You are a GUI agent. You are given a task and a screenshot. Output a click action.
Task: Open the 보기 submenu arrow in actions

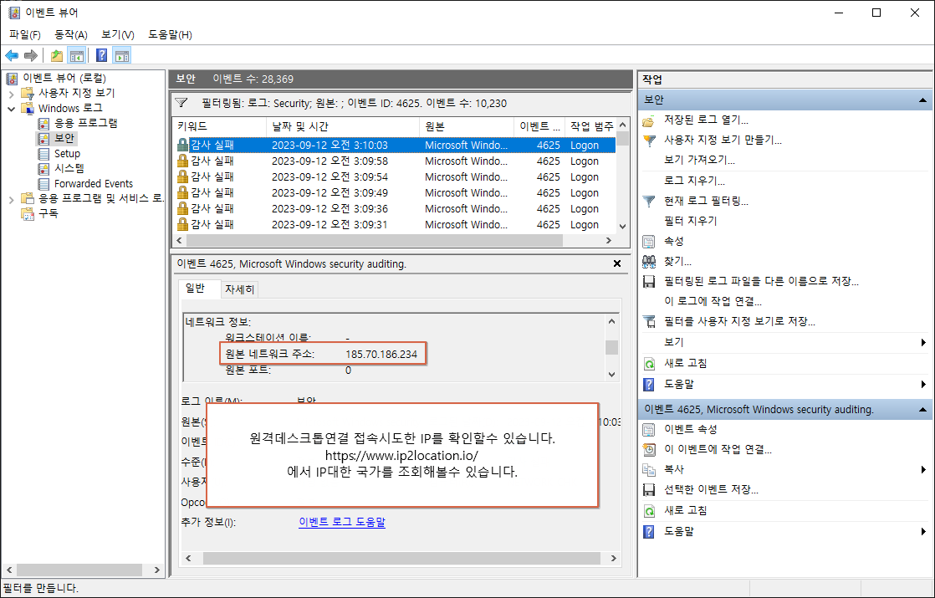(923, 342)
